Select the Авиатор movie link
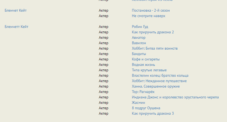227x122 pixels. [x=139, y=38]
